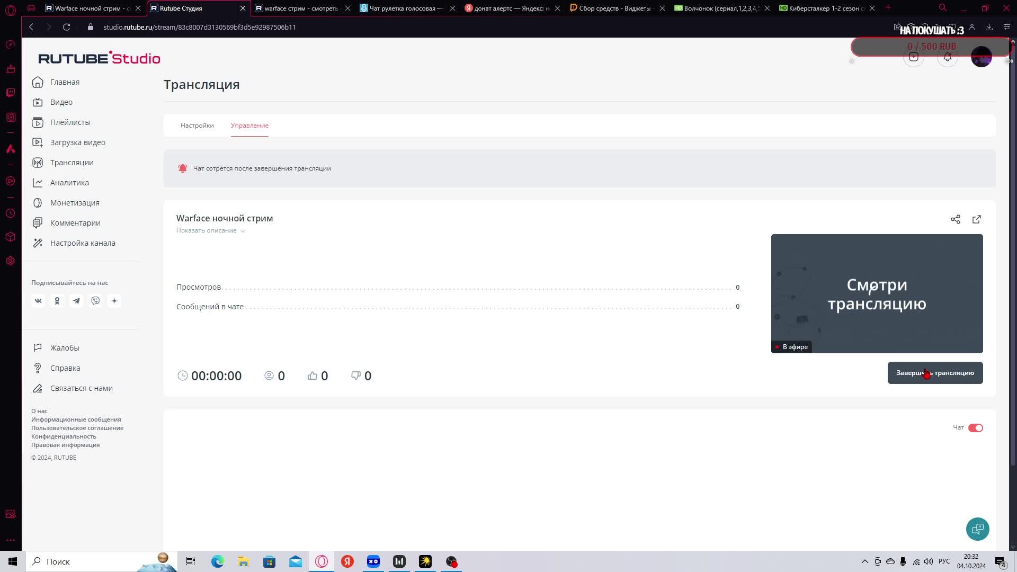The height and width of the screenshot is (572, 1017).
Task: Show hidden system tray icons
Action: pyautogui.click(x=864, y=561)
